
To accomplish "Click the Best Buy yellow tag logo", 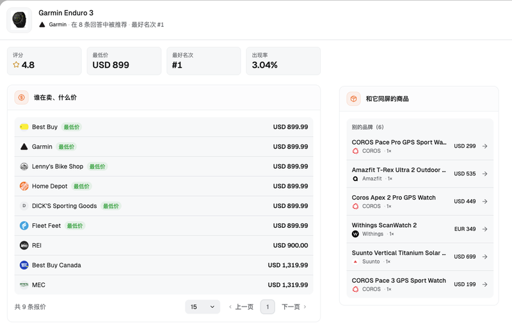I will (24, 127).
